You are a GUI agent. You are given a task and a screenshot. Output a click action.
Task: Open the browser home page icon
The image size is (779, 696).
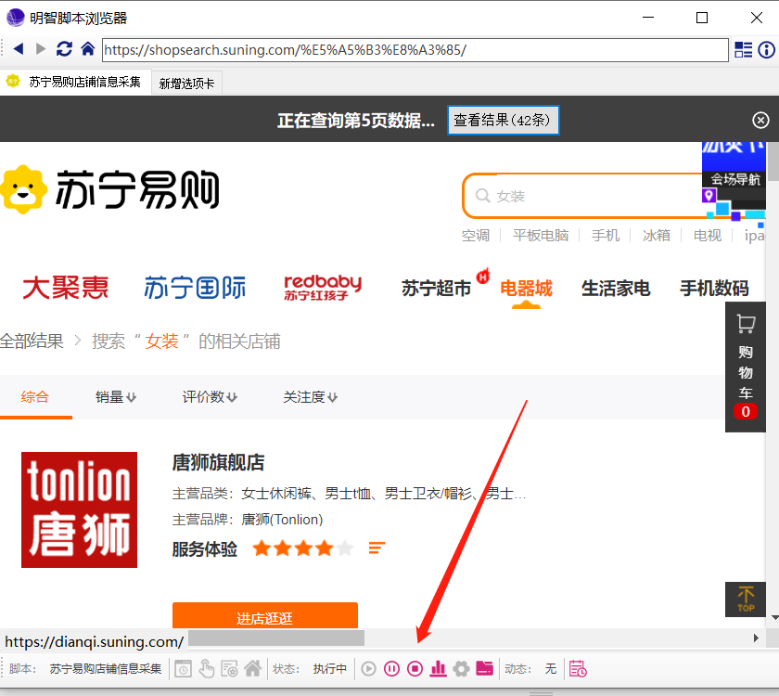(88, 48)
